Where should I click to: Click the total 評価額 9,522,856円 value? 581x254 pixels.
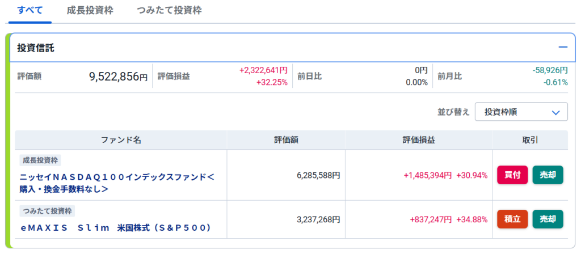(x=118, y=77)
